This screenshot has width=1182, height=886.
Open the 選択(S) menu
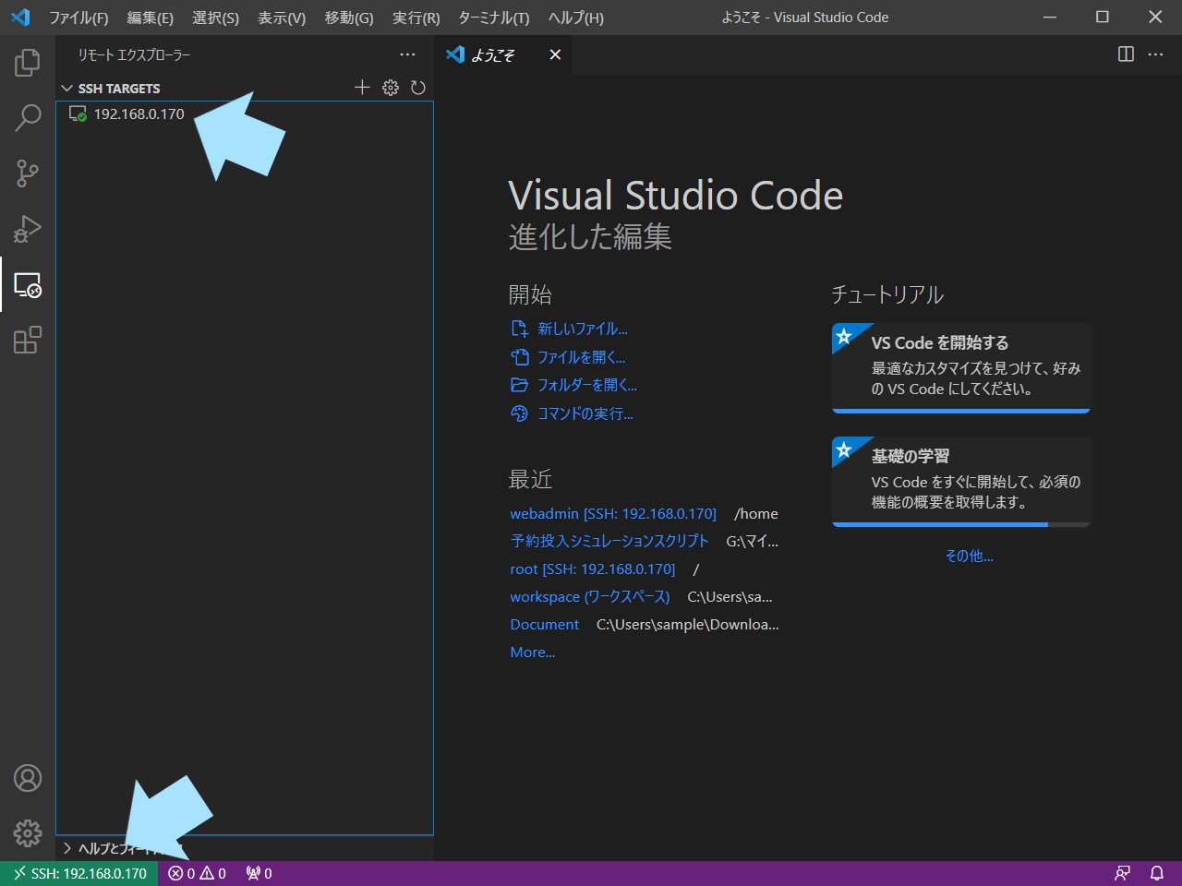pos(215,18)
